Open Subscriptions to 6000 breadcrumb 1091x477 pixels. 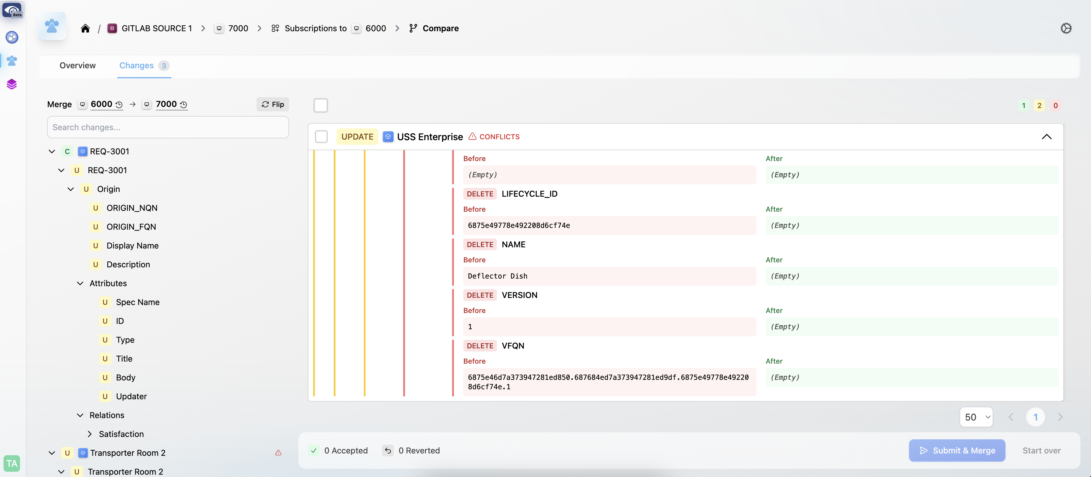click(x=329, y=28)
